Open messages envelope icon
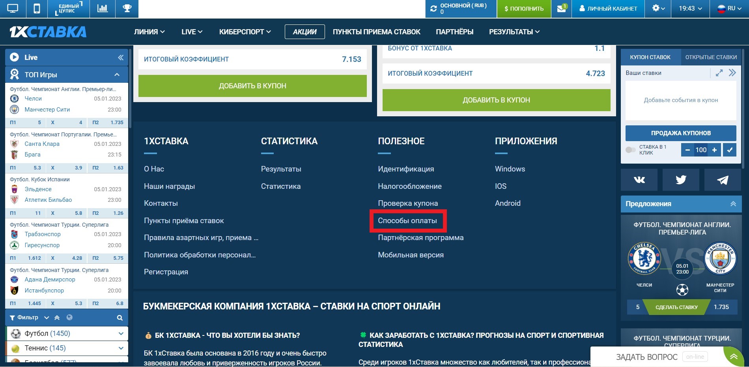749x367 pixels. click(x=561, y=8)
